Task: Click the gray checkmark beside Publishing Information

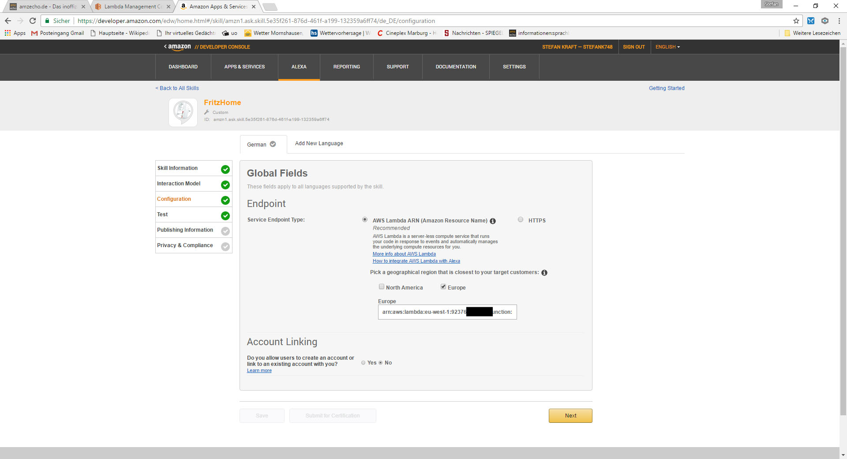Action: pos(225,231)
